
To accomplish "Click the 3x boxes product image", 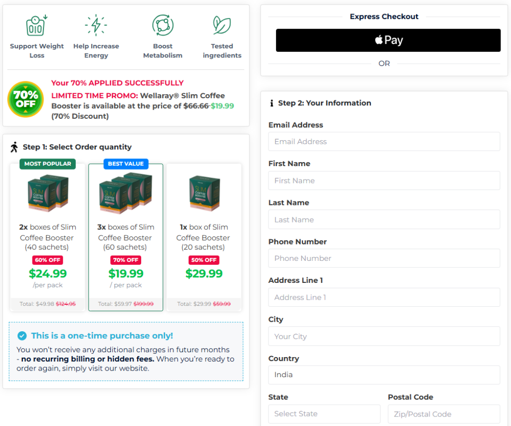I will [126, 194].
